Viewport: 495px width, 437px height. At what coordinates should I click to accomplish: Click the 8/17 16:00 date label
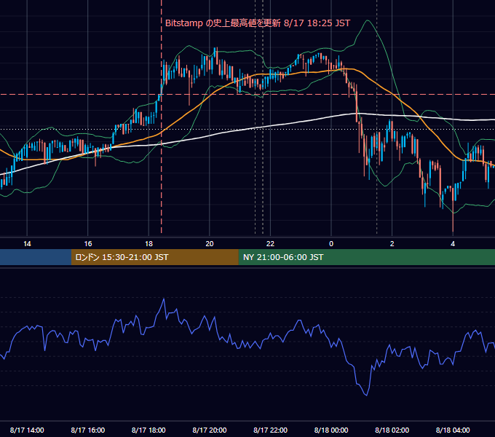pyautogui.click(x=88, y=430)
